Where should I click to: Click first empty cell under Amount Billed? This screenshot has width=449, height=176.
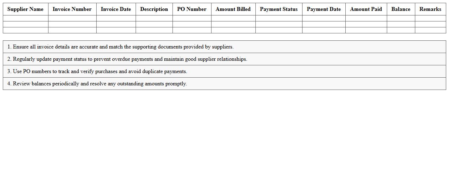(233, 18)
